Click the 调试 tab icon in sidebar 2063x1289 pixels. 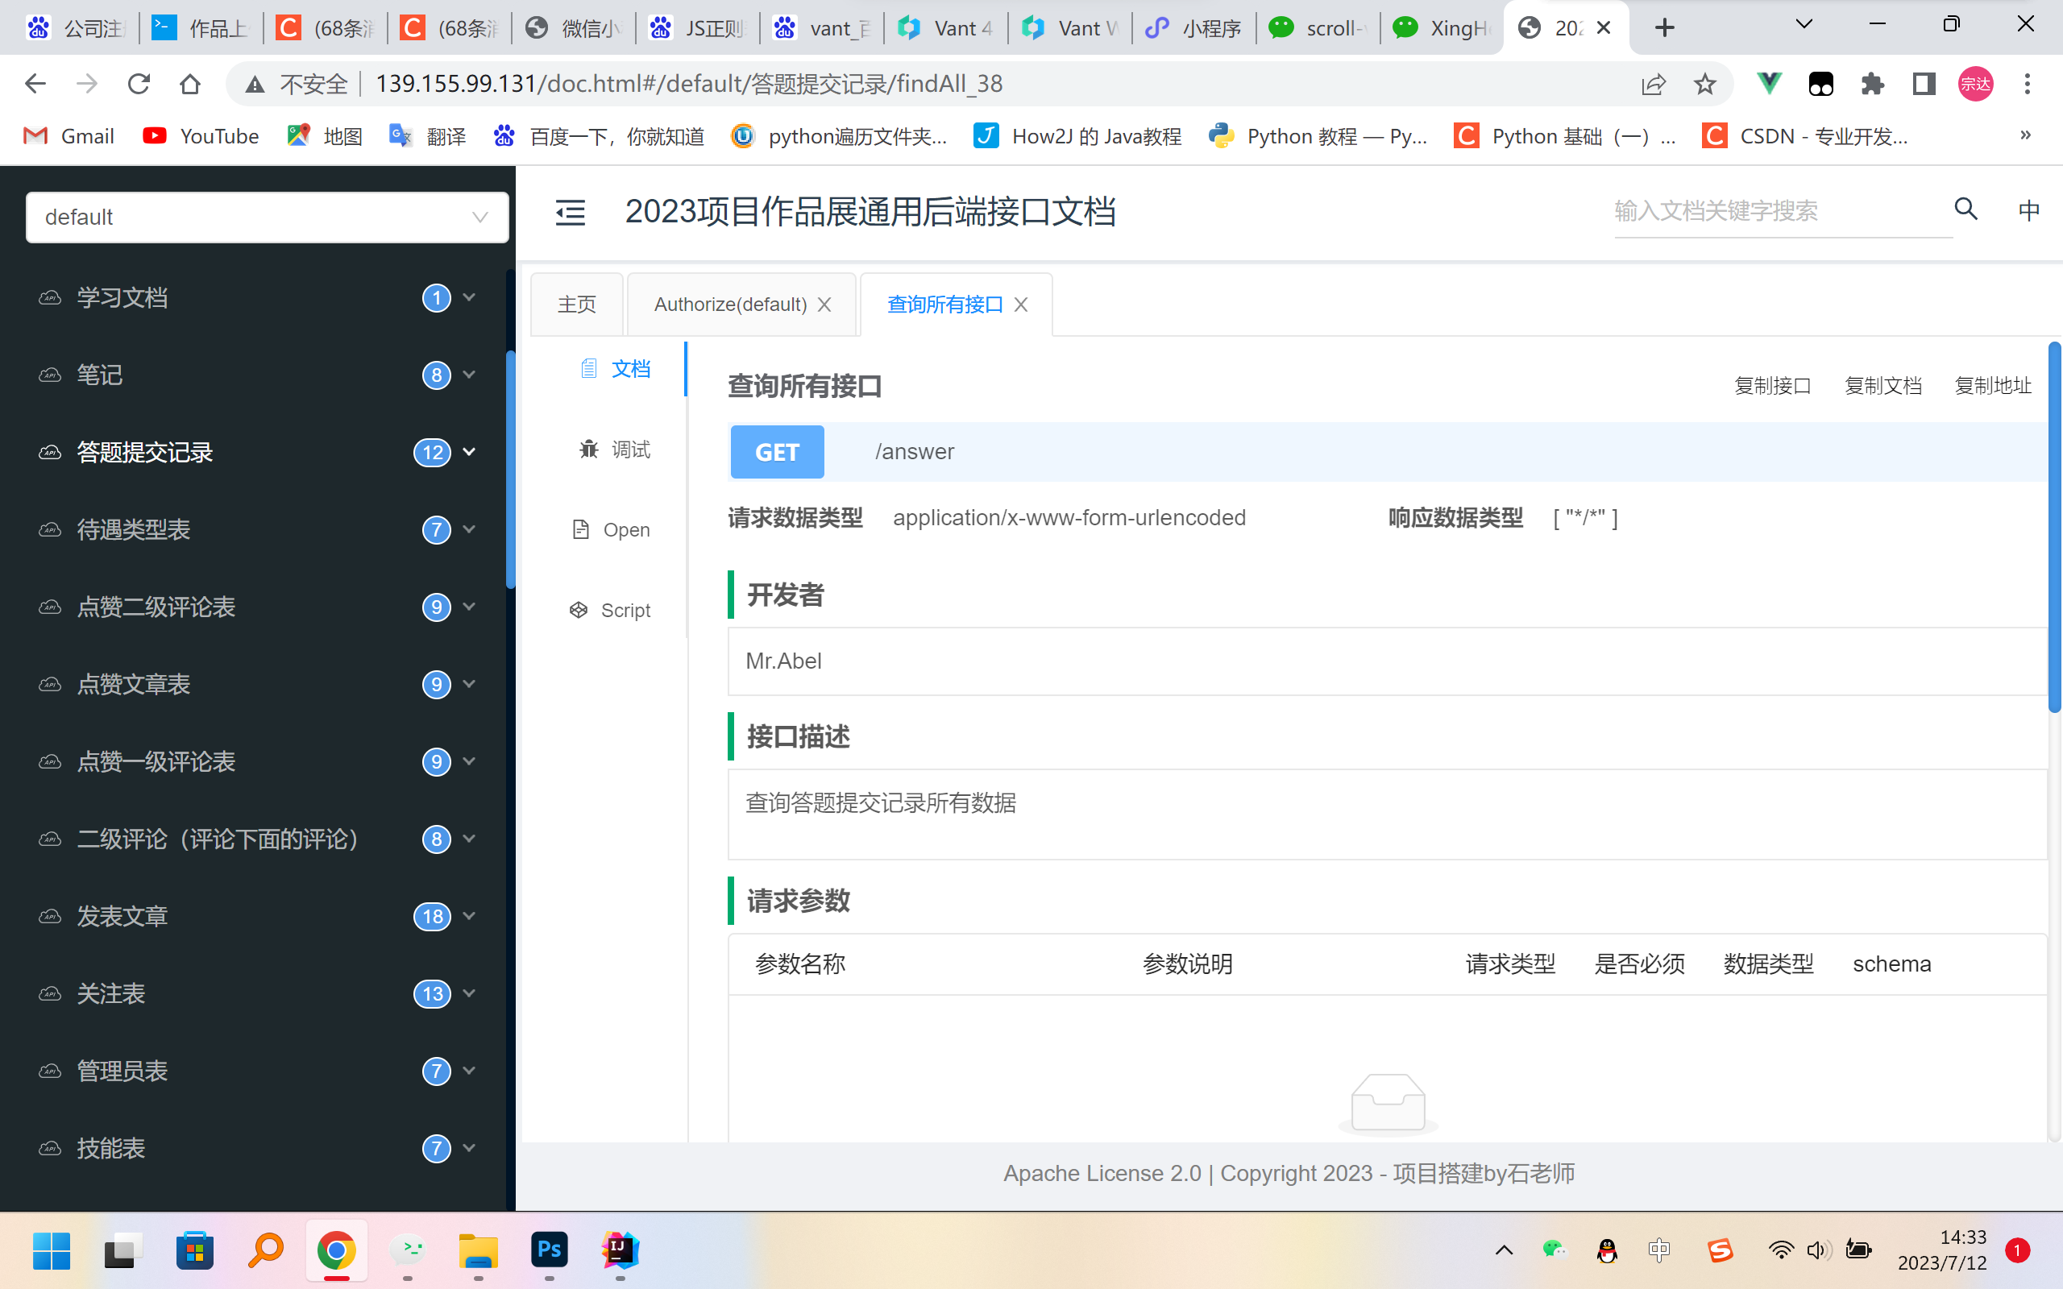[x=588, y=447]
